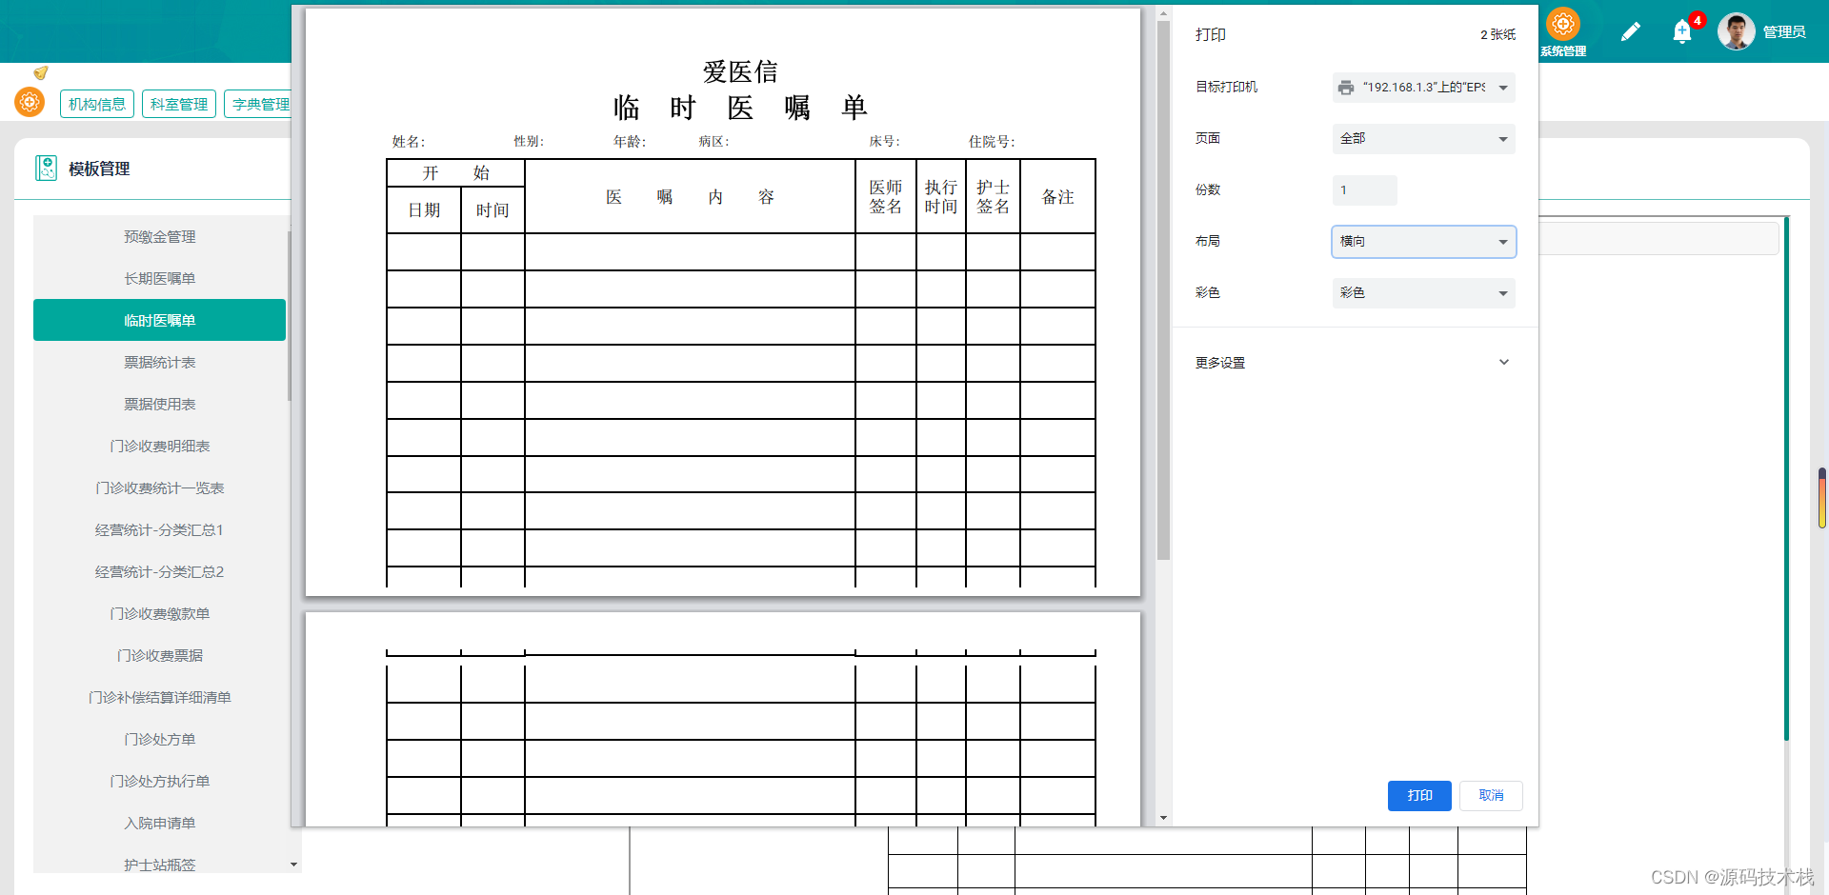Select 门诊处方单 in template list

click(x=159, y=740)
